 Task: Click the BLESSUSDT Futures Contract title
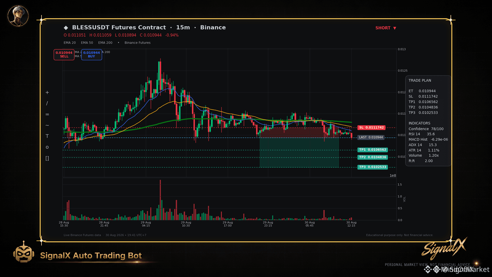tap(119, 27)
